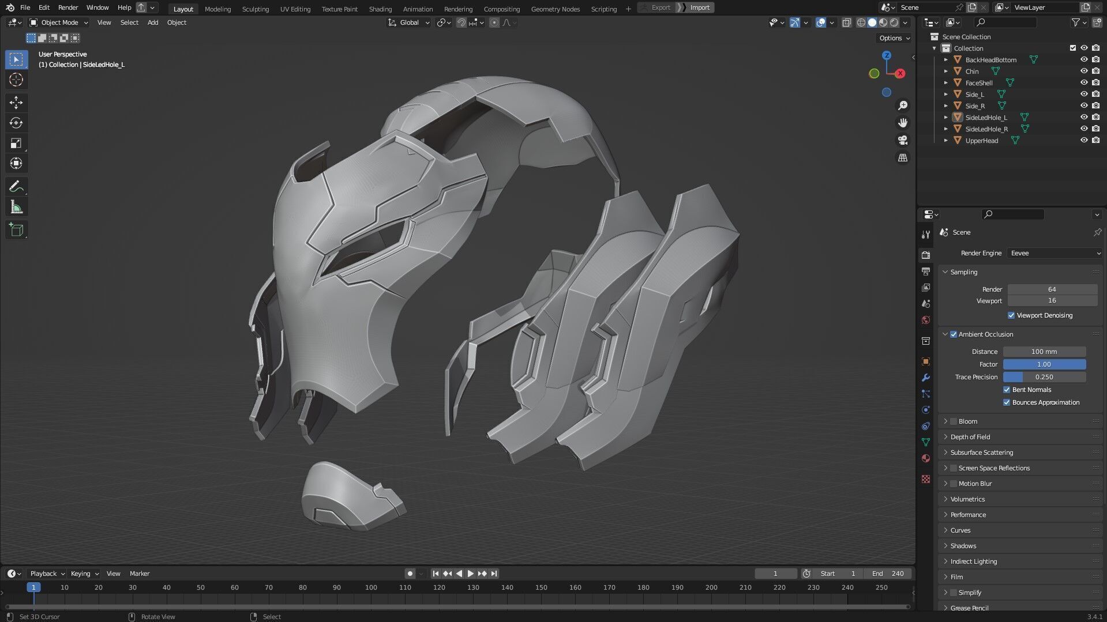The image size is (1107, 622).
Task: Toggle camera view icon
Action: pyautogui.click(x=903, y=140)
